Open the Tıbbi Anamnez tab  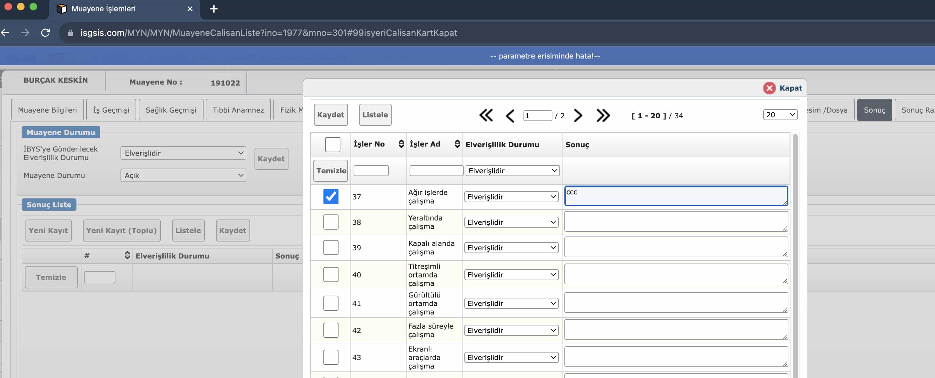click(238, 110)
